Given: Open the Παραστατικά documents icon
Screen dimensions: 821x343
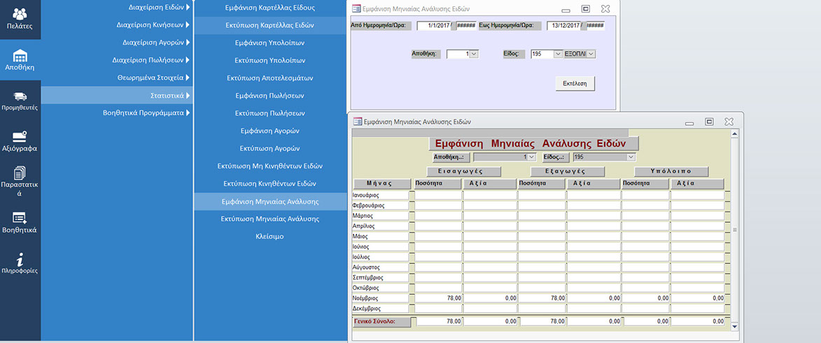Looking at the screenshot, I should pos(20,174).
